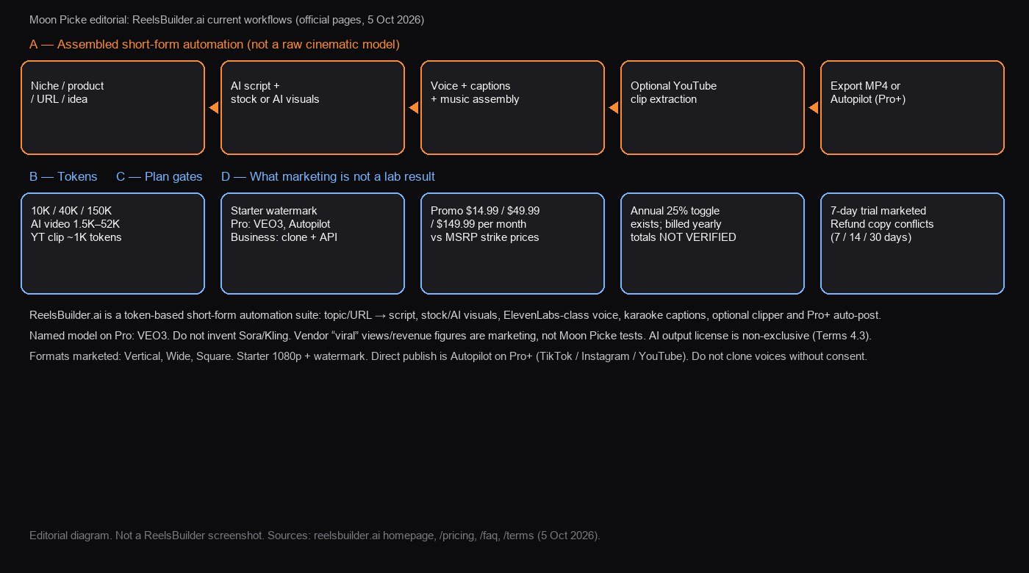
Task: Select the 'Export MP4 or Autopilot (Pro+)' card
Action: [x=912, y=107]
